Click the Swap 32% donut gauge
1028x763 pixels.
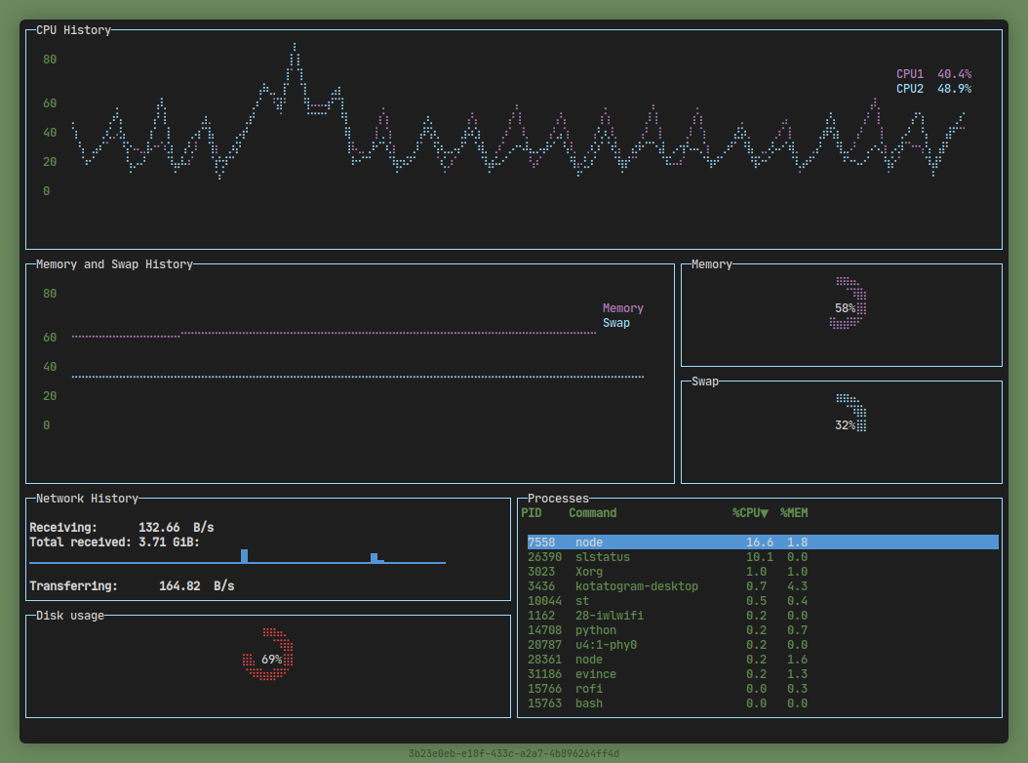(850, 414)
